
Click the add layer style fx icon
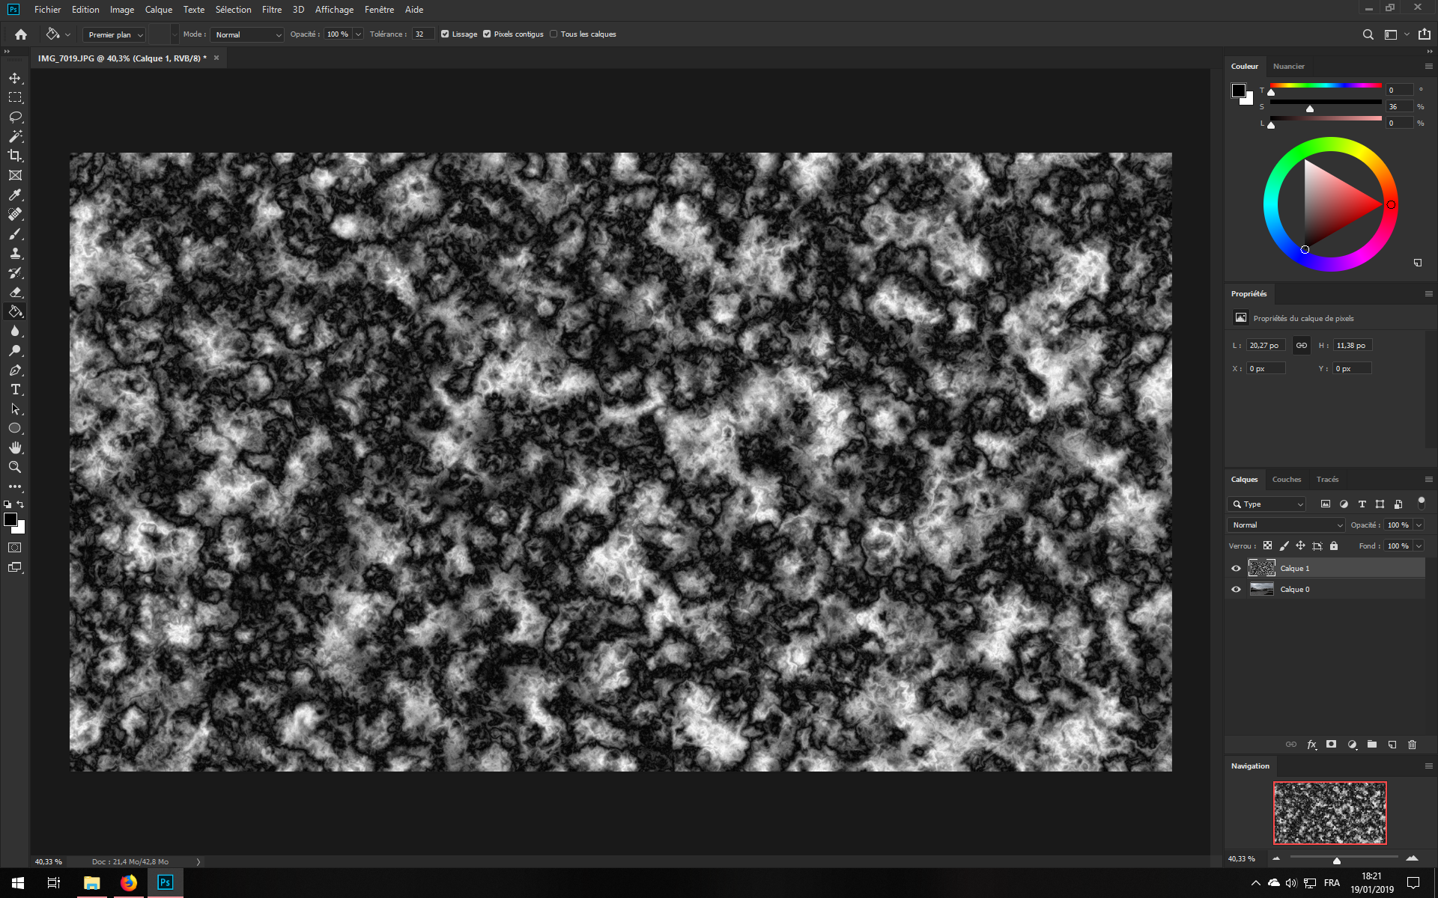pos(1311,745)
